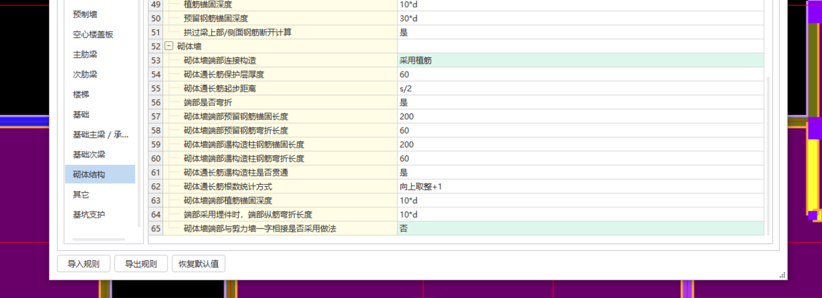Select the highlighted 砌体结构 category
The image size is (822, 298).
[100, 174]
